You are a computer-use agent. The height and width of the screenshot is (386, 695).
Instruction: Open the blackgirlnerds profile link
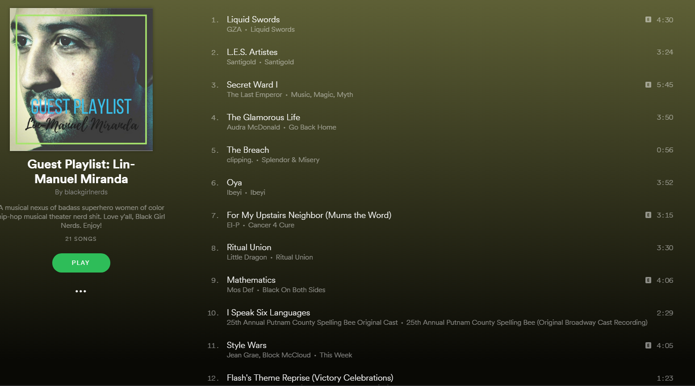click(x=86, y=192)
